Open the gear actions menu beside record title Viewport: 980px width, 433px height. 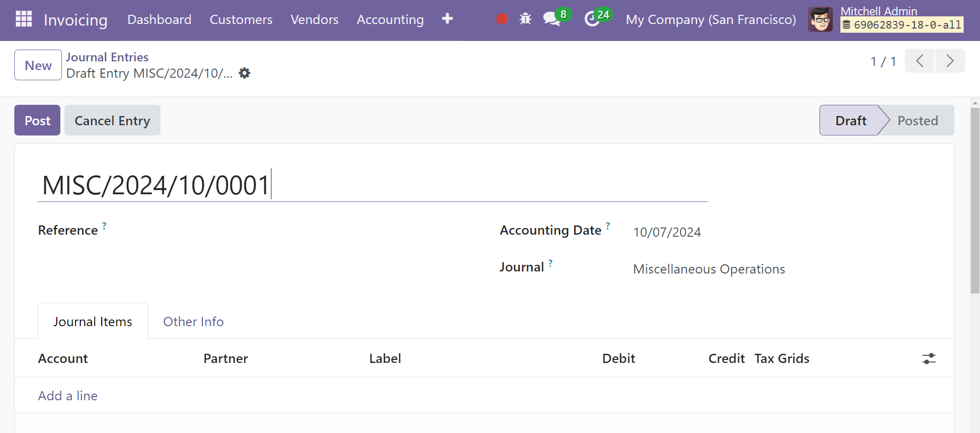245,73
